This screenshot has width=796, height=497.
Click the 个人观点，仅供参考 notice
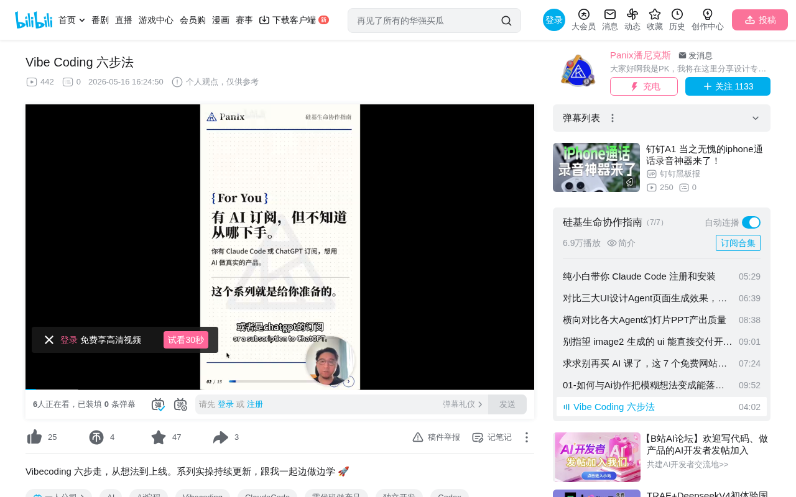point(215,82)
